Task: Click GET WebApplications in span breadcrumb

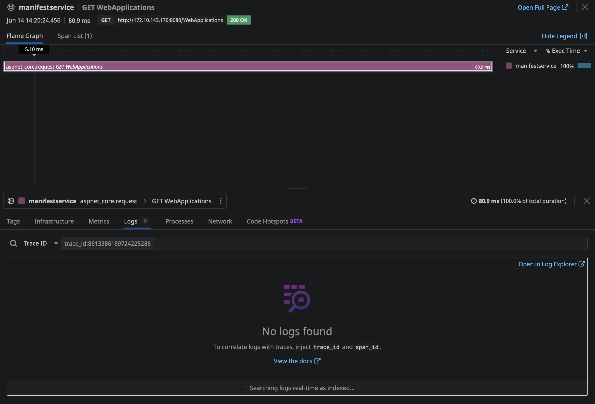Action: (x=182, y=201)
